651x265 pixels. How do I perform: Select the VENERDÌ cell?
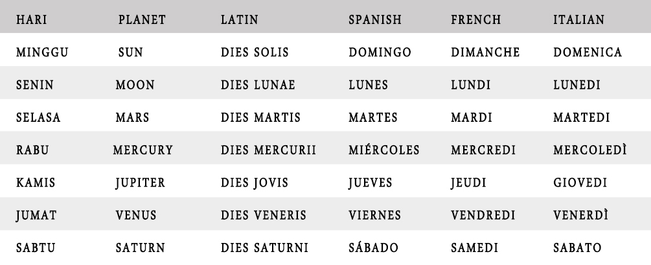(580, 214)
